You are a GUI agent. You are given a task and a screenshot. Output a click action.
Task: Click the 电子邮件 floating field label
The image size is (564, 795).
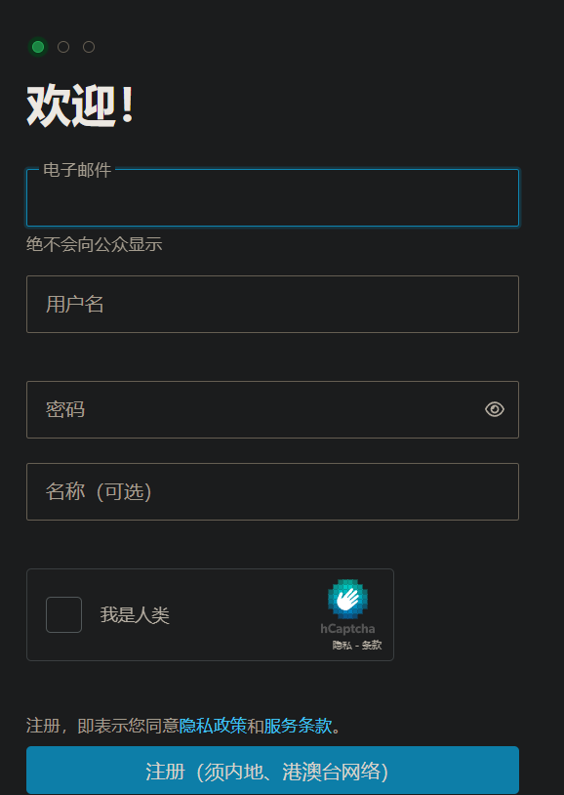pyautogui.click(x=77, y=170)
